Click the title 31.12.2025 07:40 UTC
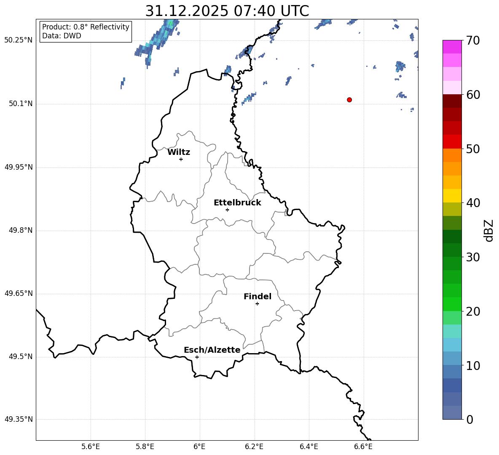 pos(227,11)
